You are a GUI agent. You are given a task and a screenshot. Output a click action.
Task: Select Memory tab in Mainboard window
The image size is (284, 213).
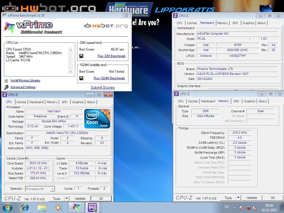[222, 23]
